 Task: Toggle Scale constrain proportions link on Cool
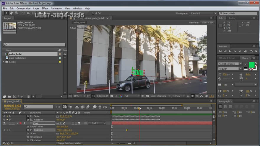pos(58,133)
